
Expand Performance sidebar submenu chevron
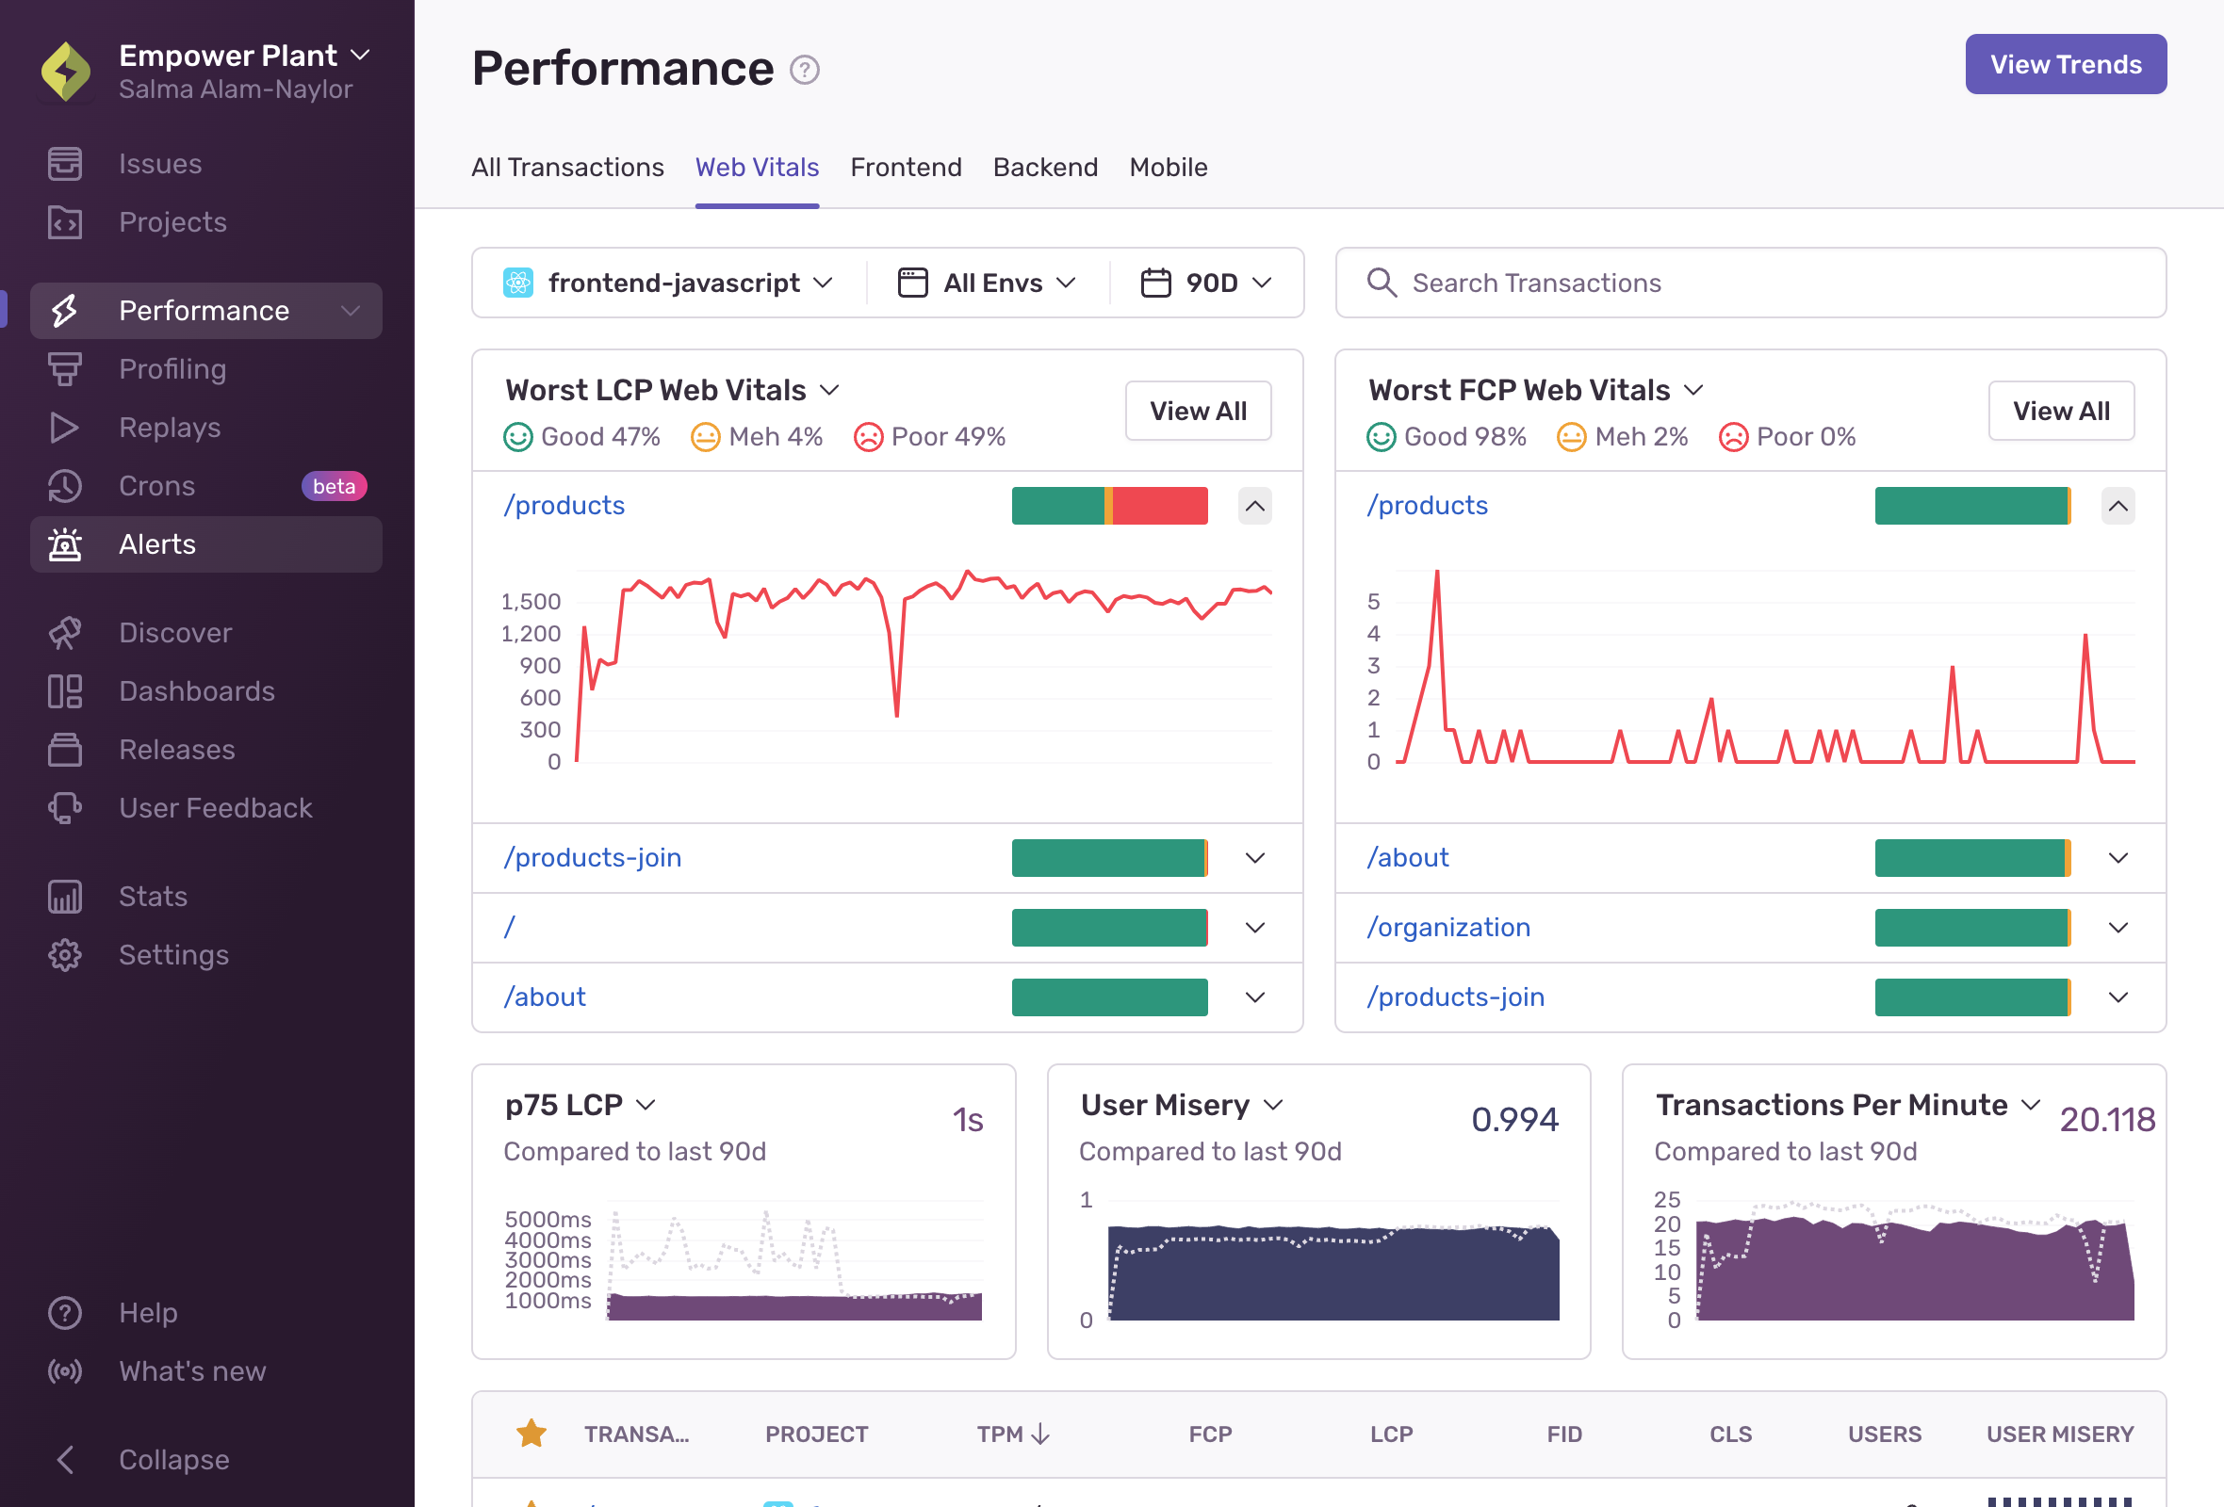[352, 311]
